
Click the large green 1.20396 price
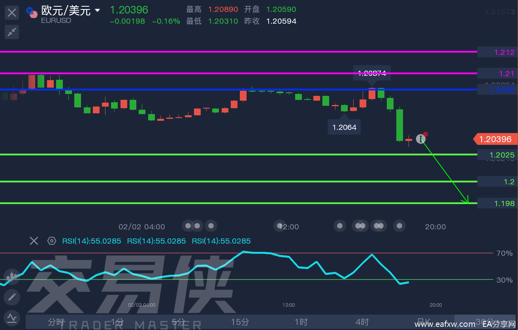[129, 10]
